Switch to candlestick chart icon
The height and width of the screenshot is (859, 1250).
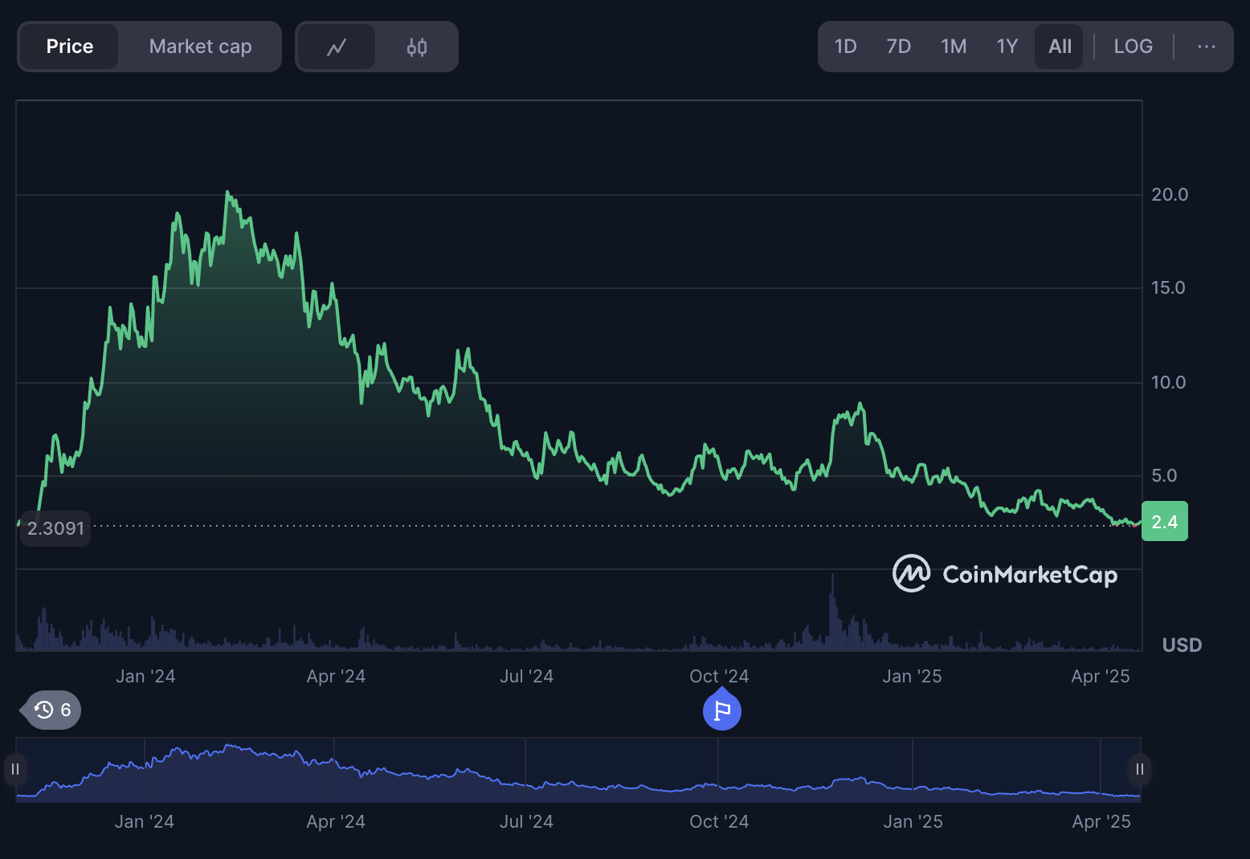point(417,47)
